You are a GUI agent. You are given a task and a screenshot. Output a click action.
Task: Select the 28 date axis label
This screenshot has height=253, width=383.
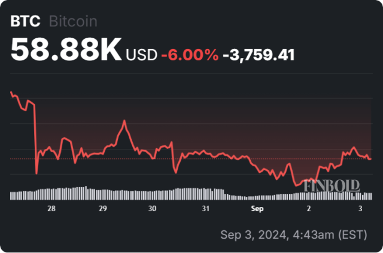coord(52,209)
